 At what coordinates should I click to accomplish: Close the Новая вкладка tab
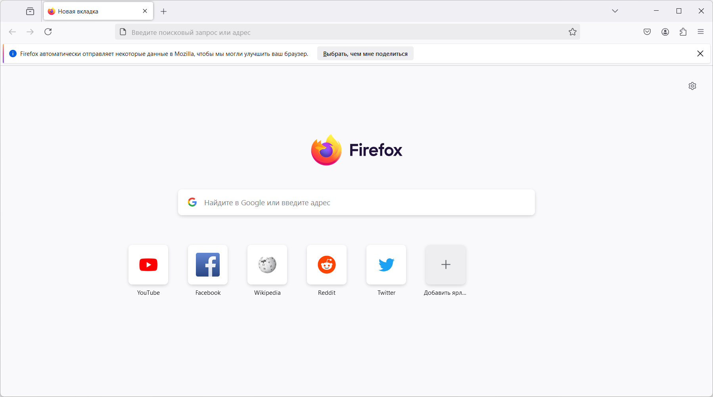tap(145, 11)
